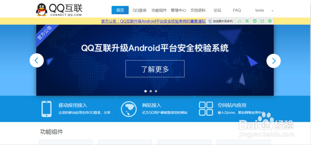Expand the Smile account dropdown arrow
Image resolution: width=311 pixels, height=145 pixels.
[x=272, y=11]
